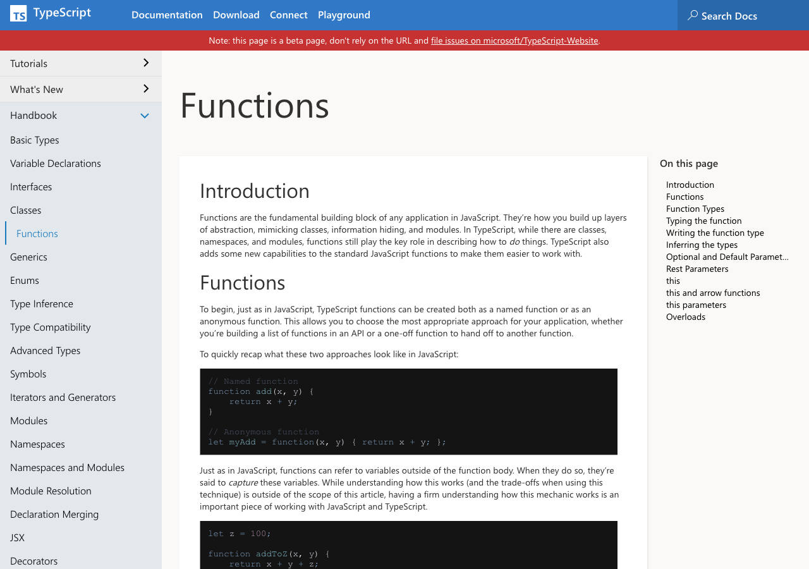Open Namespaces and Modules page
Image resolution: width=809 pixels, height=569 pixels.
tap(68, 467)
